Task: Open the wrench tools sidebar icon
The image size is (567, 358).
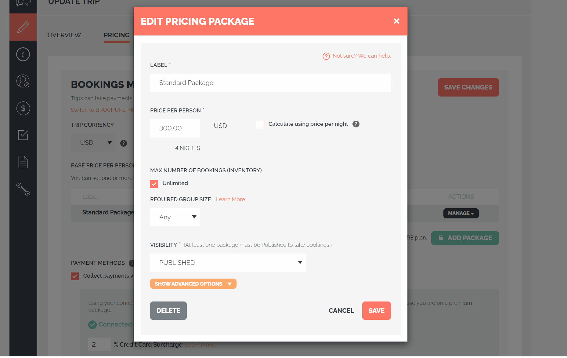Action: 23,189
